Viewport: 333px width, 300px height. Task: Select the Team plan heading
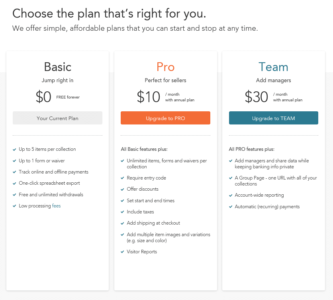point(273,67)
